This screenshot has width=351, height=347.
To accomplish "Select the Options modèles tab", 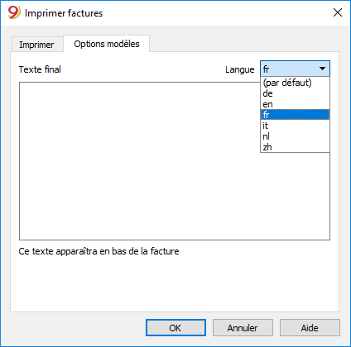I will click(107, 44).
